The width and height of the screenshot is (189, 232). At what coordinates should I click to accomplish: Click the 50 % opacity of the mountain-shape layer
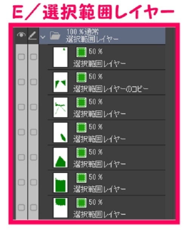[96, 152]
